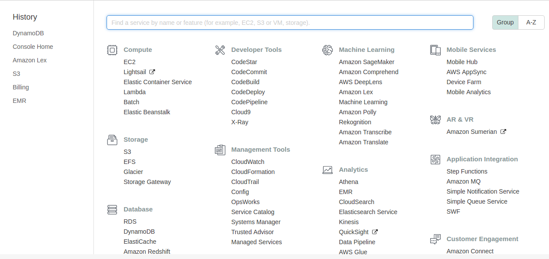
Task: Click the Management Tools clipboard icon
Action: click(220, 150)
